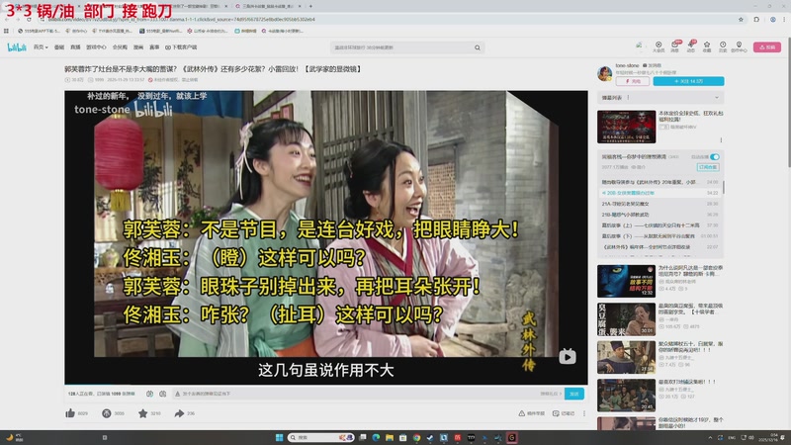
Task: Select currently playing item 20B
Action: [x=659, y=193]
